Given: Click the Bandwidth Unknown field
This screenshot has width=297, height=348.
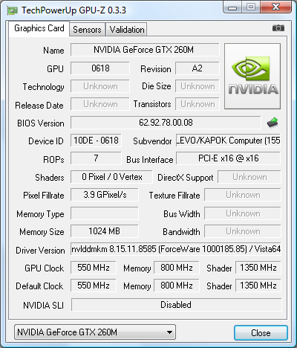Looking at the screenshot, I should [x=243, y=231].
